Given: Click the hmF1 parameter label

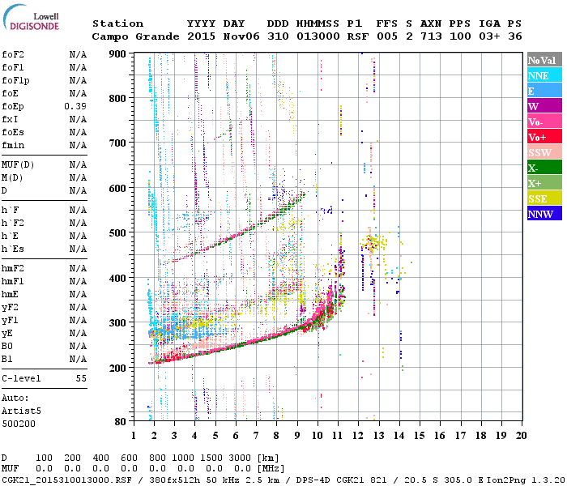Looking at the screenshot, I should [x=13, y=281].
